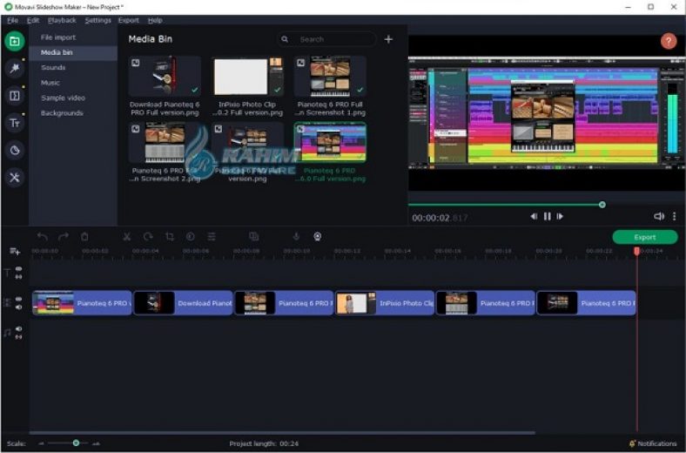Open the Export menu
This screenshot has width=686, height=453.
pyautogui.click(x=129, y=20)
